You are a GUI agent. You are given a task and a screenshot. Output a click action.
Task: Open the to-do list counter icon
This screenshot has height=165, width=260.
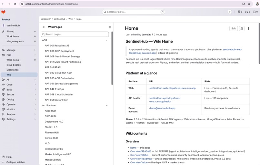tap(255, 12)
